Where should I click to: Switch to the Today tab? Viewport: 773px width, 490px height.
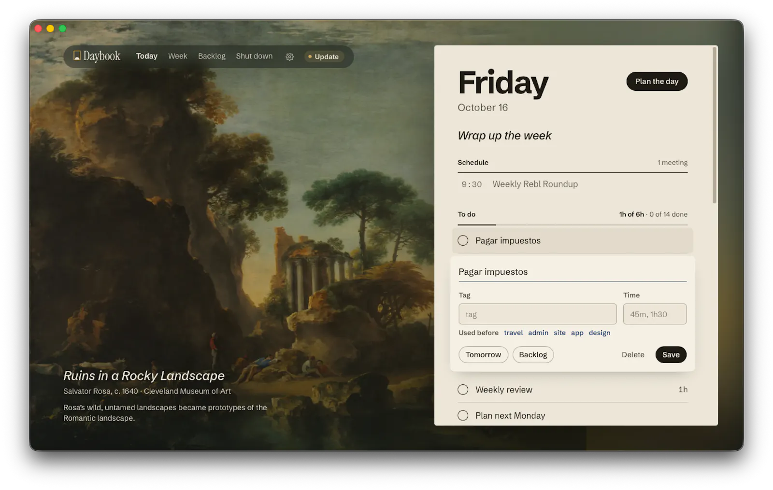point(147,56)
